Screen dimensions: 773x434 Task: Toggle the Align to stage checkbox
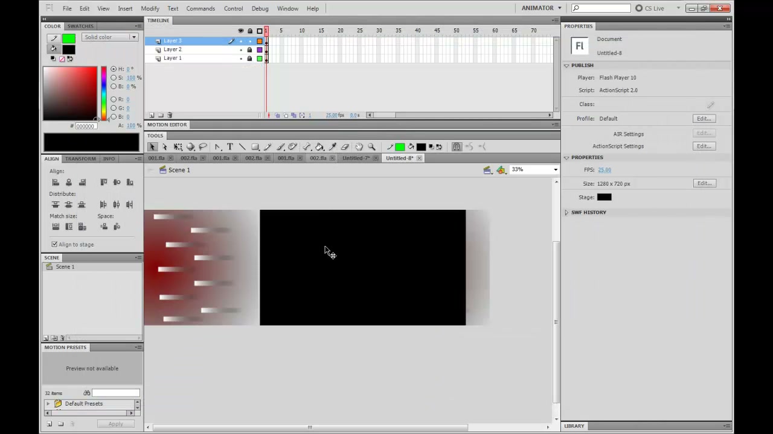tap(54, 244)
